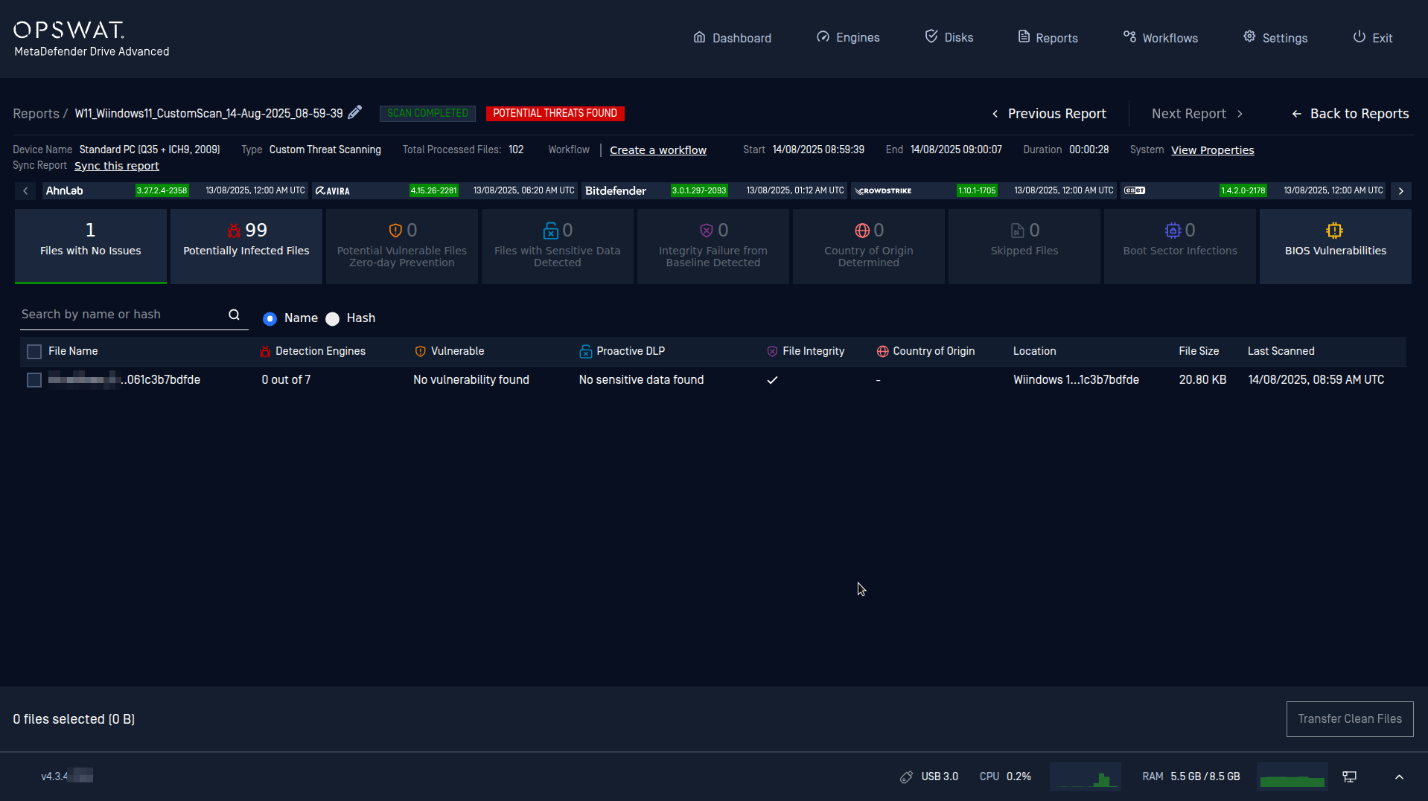Select Integrity Failure from Baseline tab

point(713,246)
